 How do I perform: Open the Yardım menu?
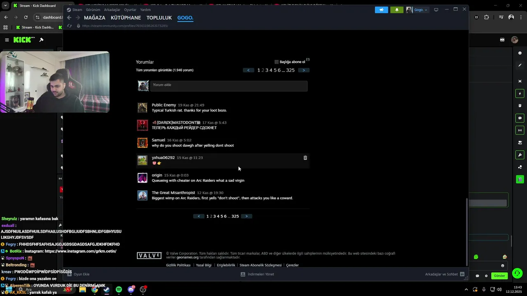pos(145,10)
